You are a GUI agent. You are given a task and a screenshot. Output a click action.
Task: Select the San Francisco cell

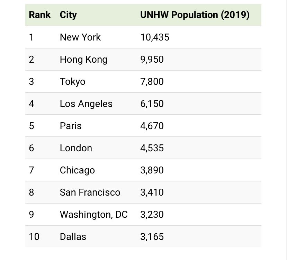coord(90,192)
